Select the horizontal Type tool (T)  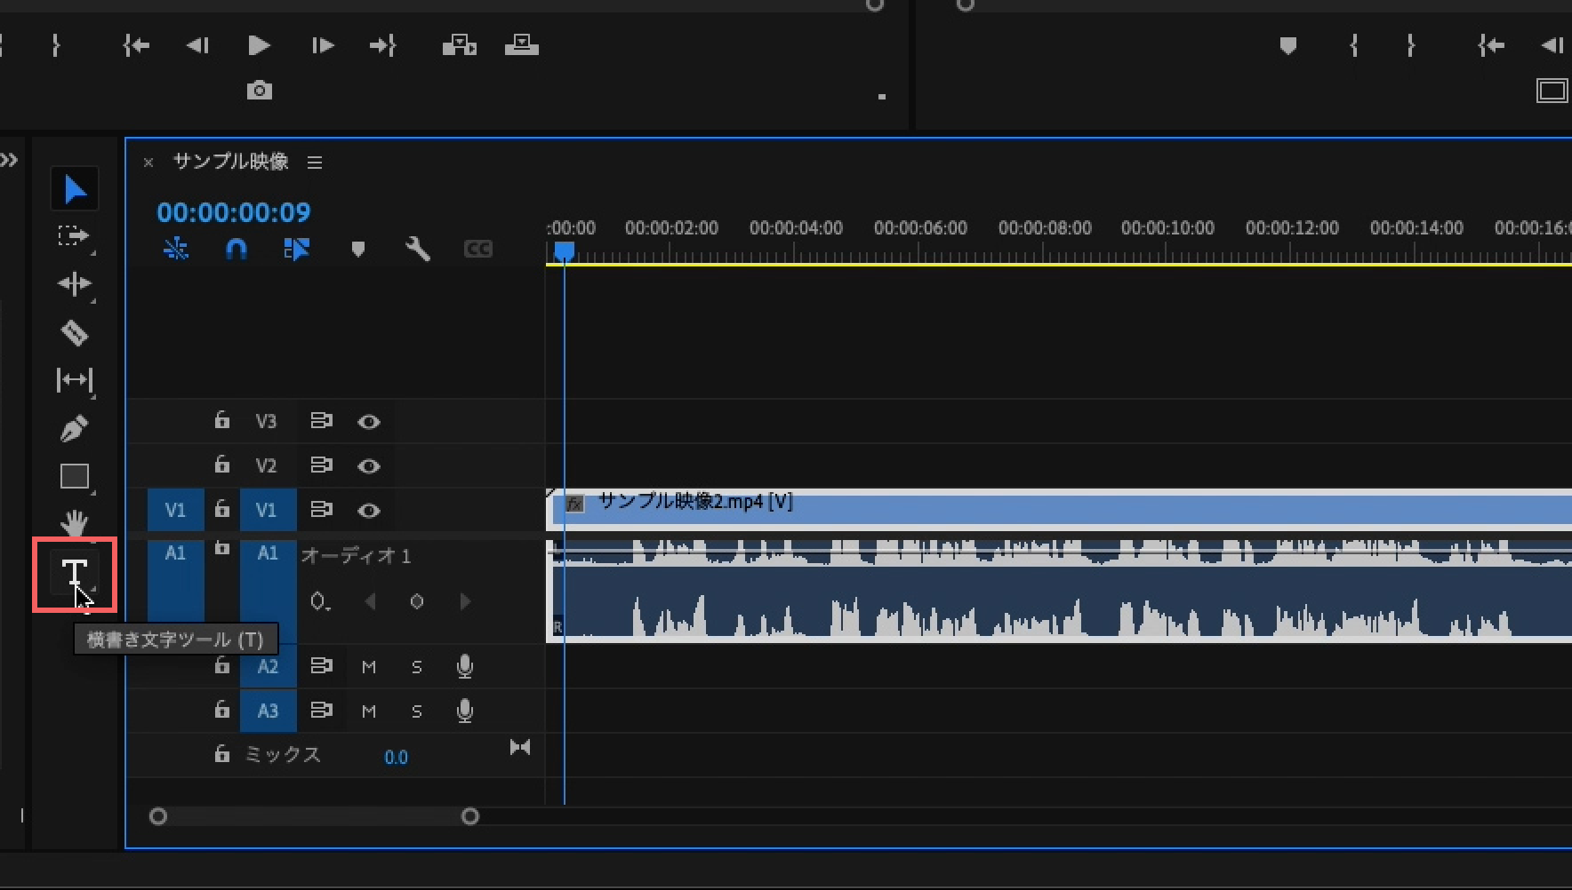click(x=75, y=573)
